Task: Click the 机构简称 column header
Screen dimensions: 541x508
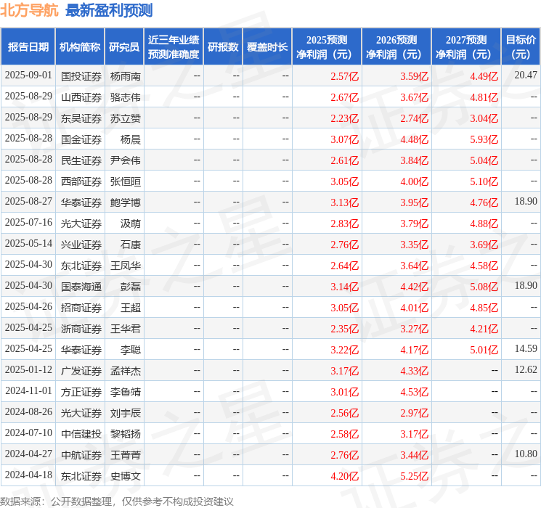Action: click(80, 47)
